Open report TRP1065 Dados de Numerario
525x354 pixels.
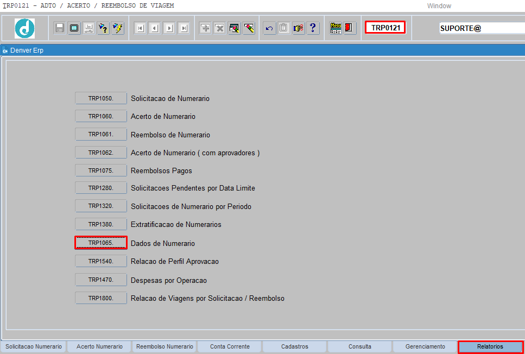click(101, 243)
